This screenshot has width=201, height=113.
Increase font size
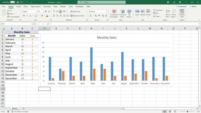click(x=46, y=12)
